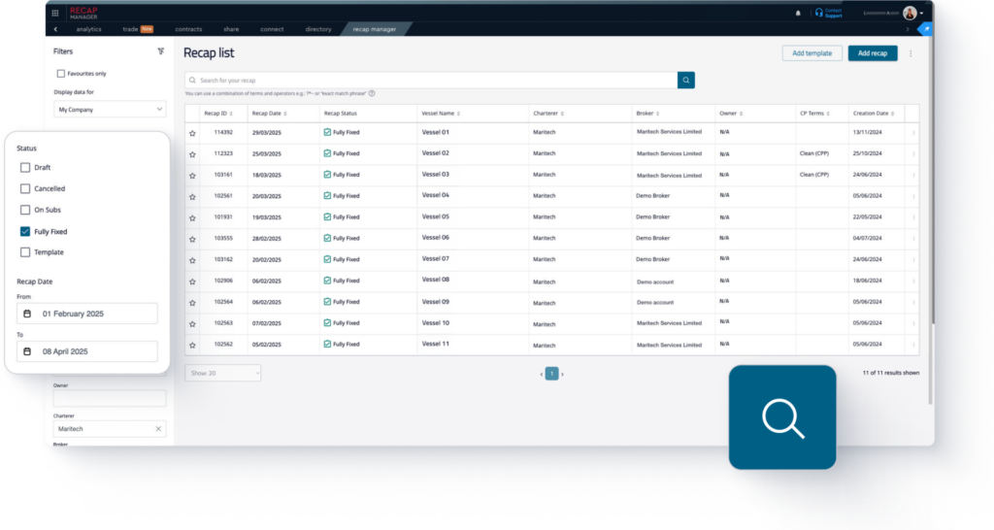The width and height of the screenshot is (994, 530).
Task: Open the Show 20 page size dropdown
Action: [x=222, y=373]
